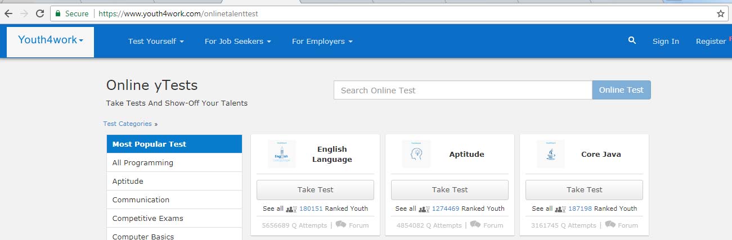Screen dimensions: 732x240
Task: Select All Programming category
Action: (174, 162)
